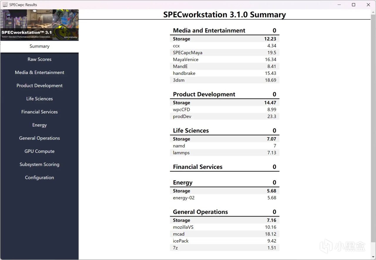Select the "wpcCFD" row label

click(x=182, y=110)
